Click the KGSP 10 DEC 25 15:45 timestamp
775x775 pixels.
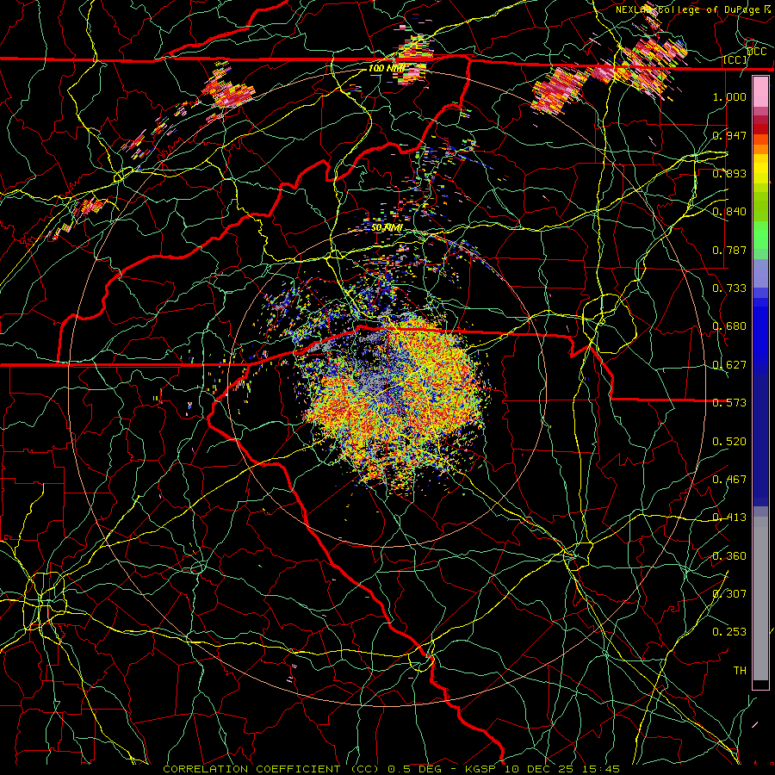click(542, 769)
